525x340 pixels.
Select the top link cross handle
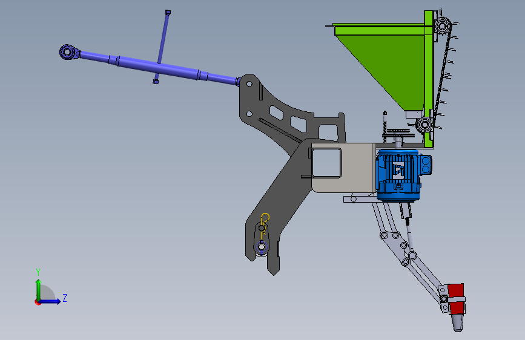coord(162,46)
